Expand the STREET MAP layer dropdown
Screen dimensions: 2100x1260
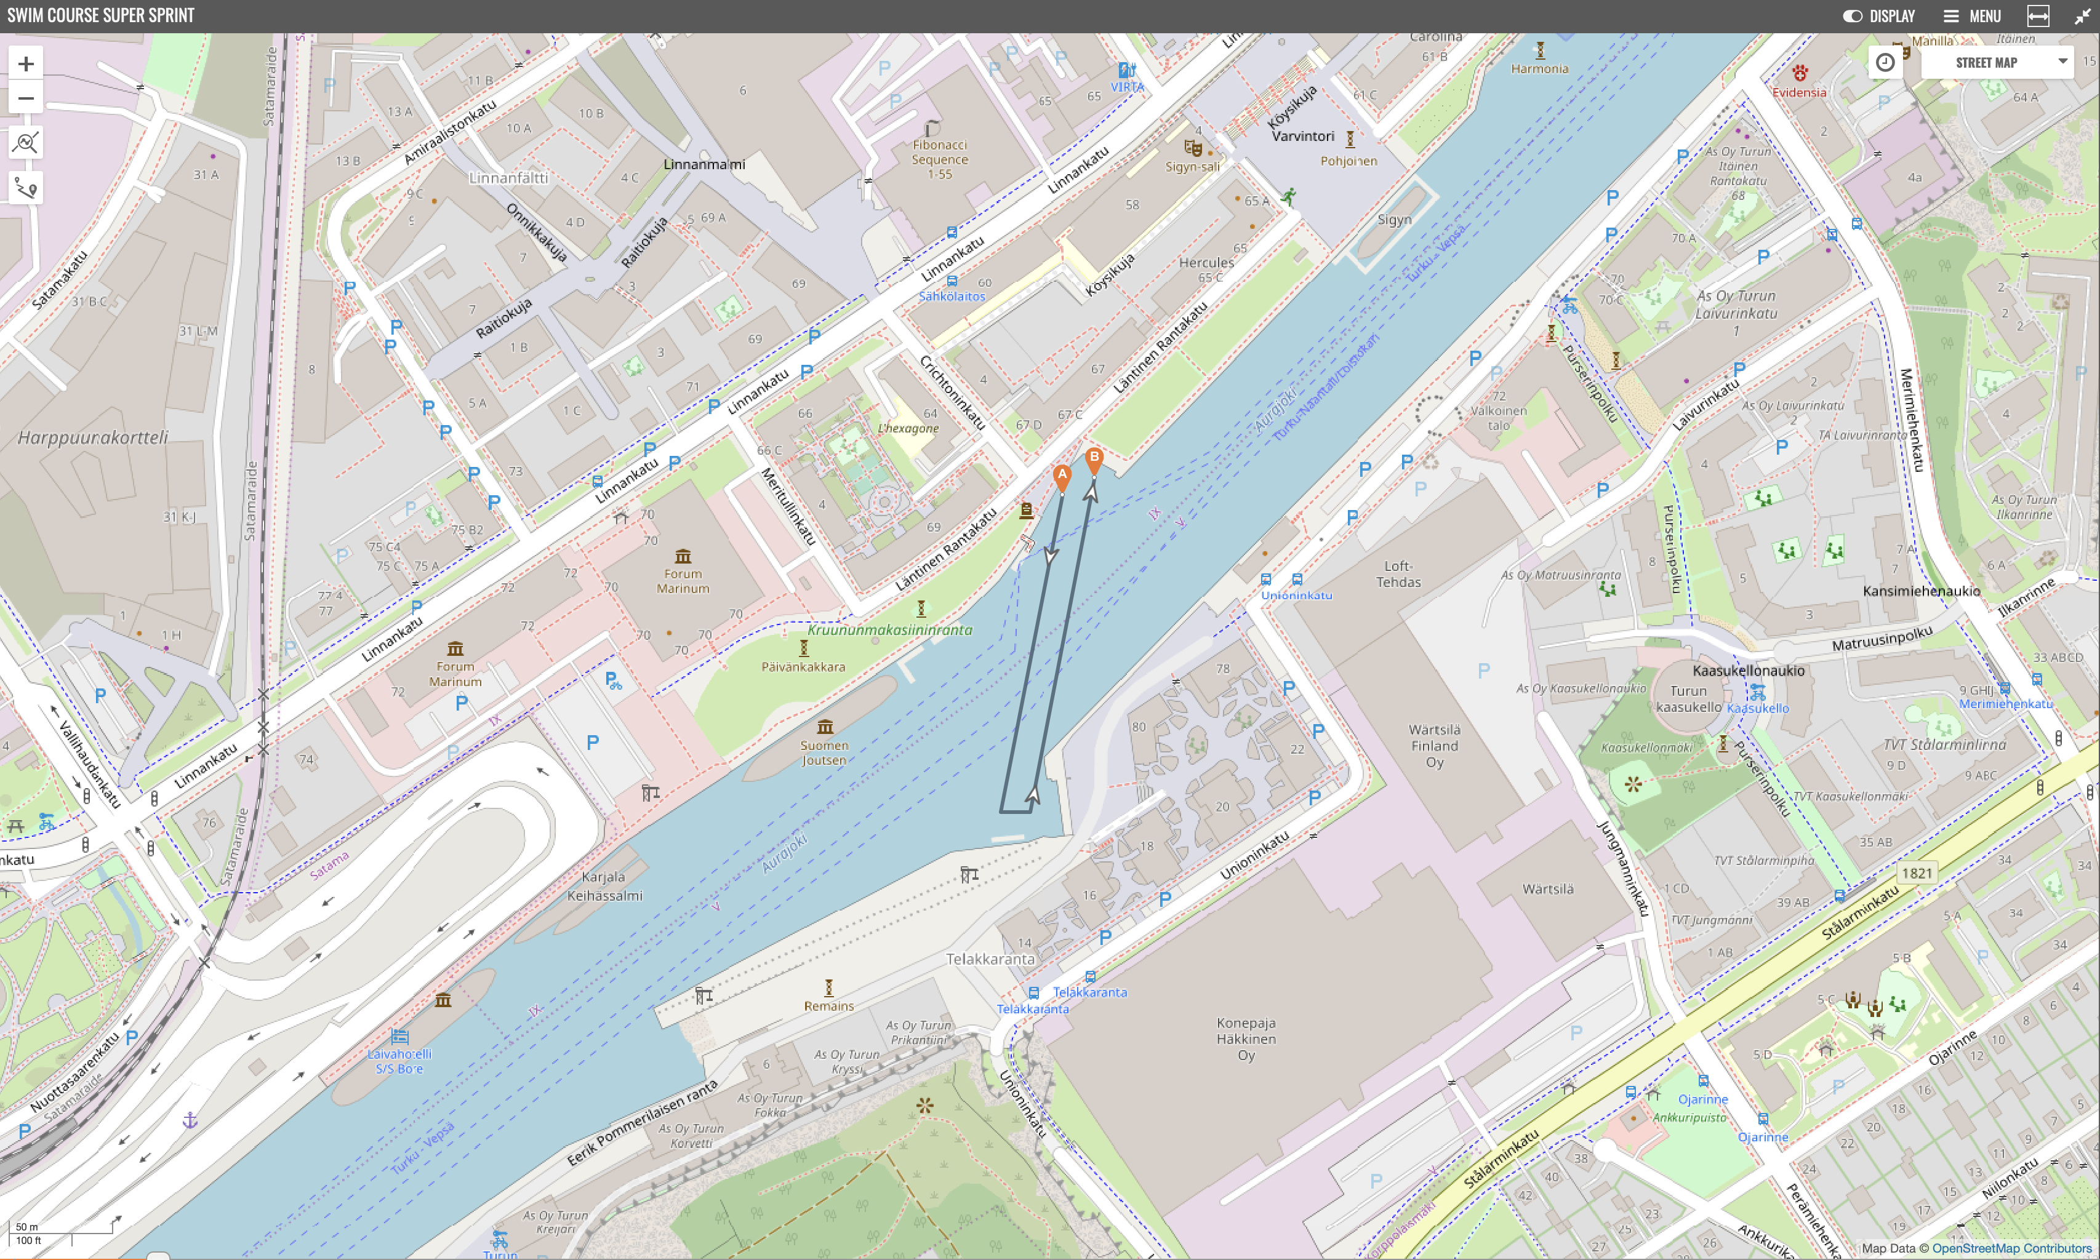1997,62
